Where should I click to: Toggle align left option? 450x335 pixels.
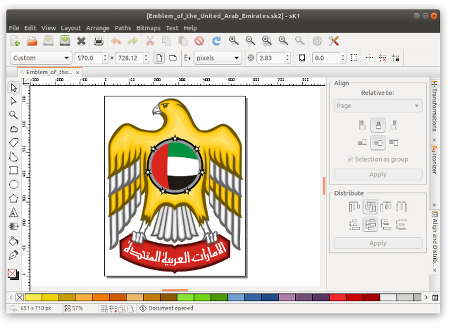[x=362, y=125]
